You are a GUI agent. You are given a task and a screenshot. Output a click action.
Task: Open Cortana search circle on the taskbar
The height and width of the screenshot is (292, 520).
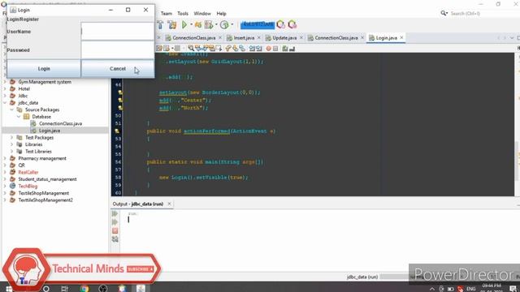click(x=46, y=289)
